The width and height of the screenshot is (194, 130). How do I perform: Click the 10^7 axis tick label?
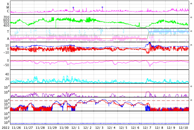point(7,87)
